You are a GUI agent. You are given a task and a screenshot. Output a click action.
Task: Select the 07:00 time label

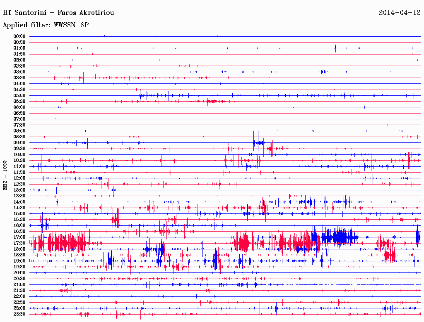pos(19,119)
